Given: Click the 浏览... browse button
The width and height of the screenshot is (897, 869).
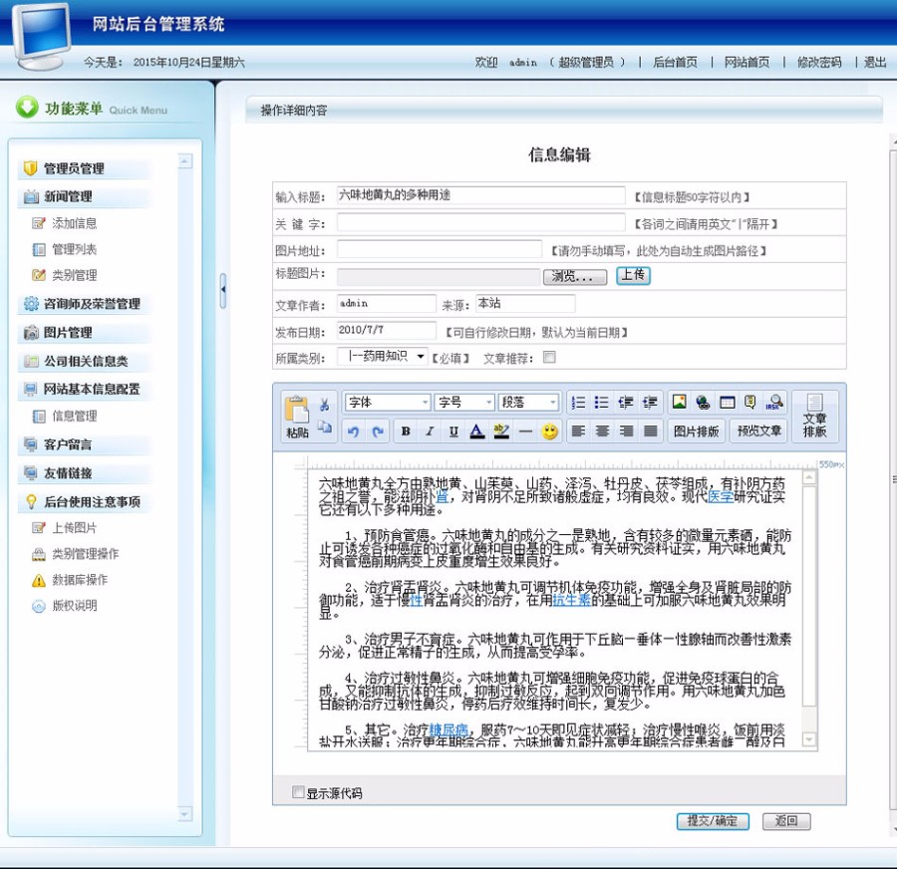Looking at the screenshot, I should click(x=575, y=277).
